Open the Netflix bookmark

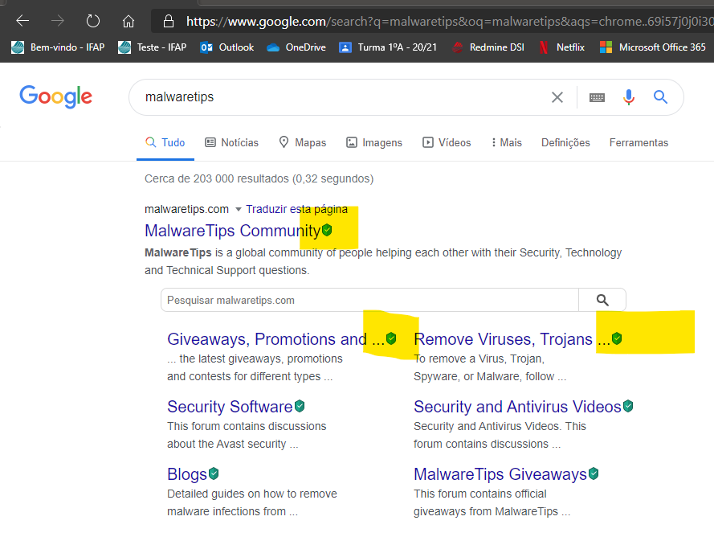(x=561, y=47)
